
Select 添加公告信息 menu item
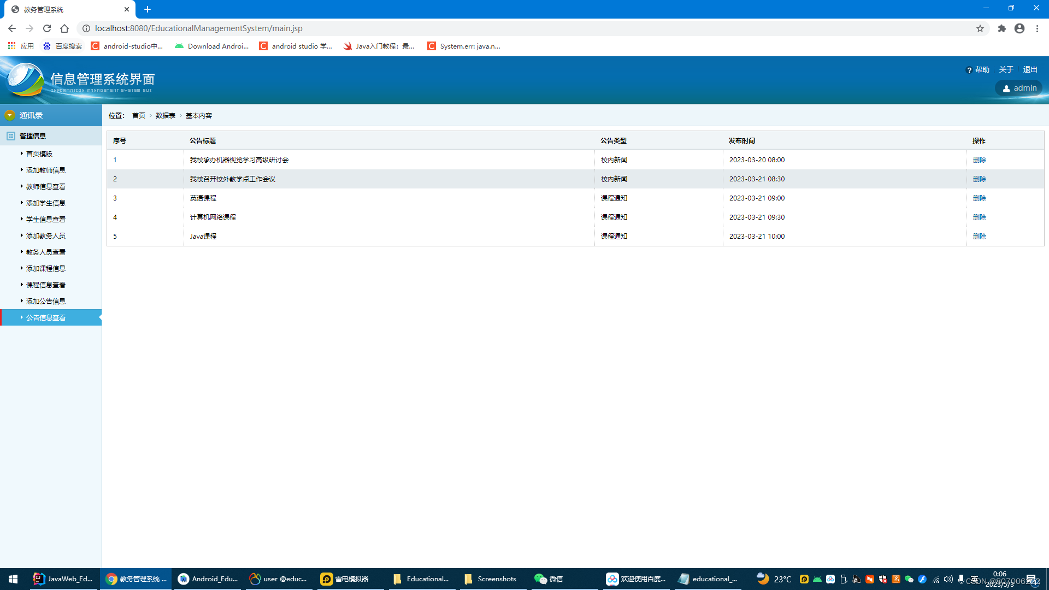point(46,301)
